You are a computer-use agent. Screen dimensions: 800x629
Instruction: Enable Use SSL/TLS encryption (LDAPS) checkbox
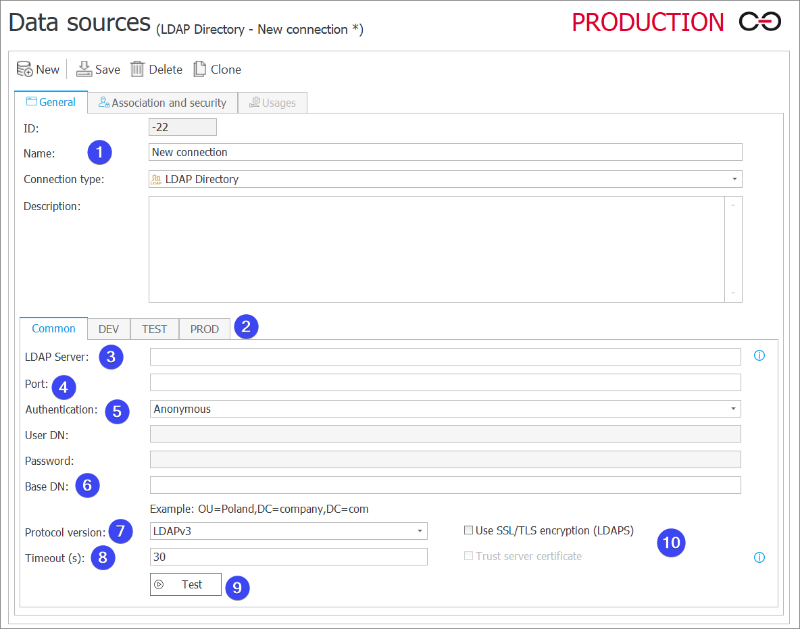pyautogui.click(x=468, y=530)
